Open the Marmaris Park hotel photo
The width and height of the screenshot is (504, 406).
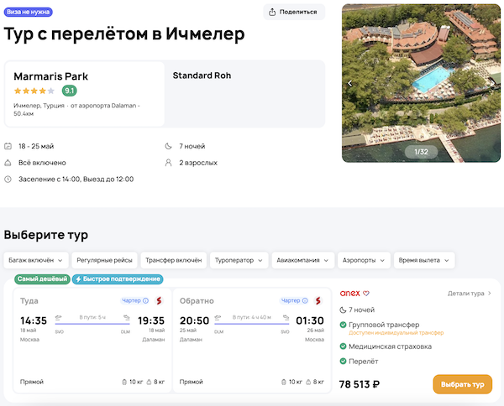420,82
